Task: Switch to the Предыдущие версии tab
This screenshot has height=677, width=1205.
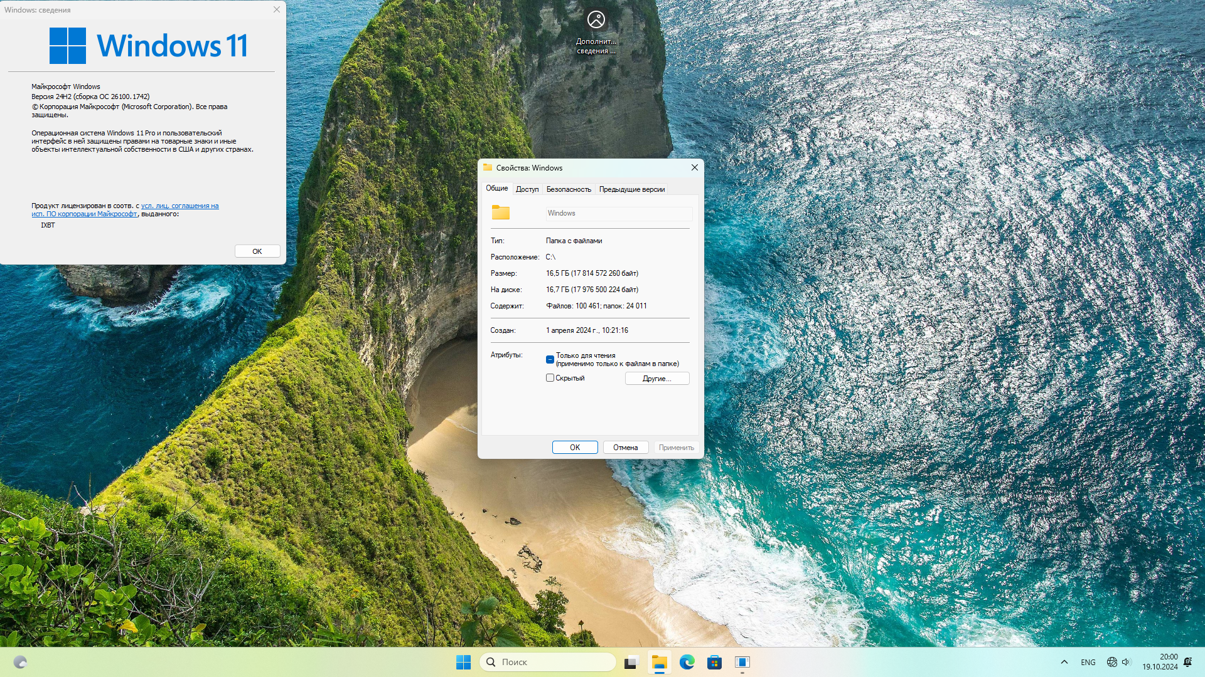Action: tap(631, 189)
